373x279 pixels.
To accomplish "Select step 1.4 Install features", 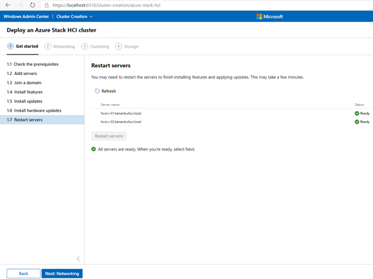I will pos(25,92).
